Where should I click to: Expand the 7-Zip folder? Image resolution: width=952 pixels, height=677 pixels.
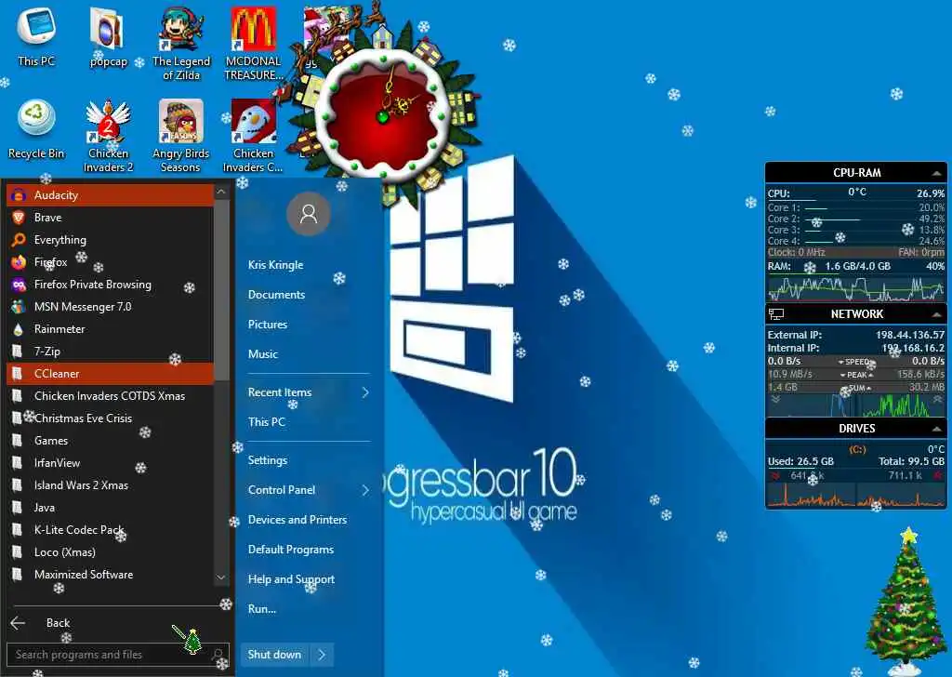click(110, 351)
